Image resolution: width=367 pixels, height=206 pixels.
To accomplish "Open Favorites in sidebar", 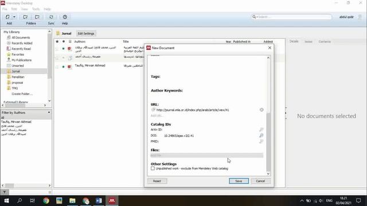I will pyautogui.click(x=18, y=54).
